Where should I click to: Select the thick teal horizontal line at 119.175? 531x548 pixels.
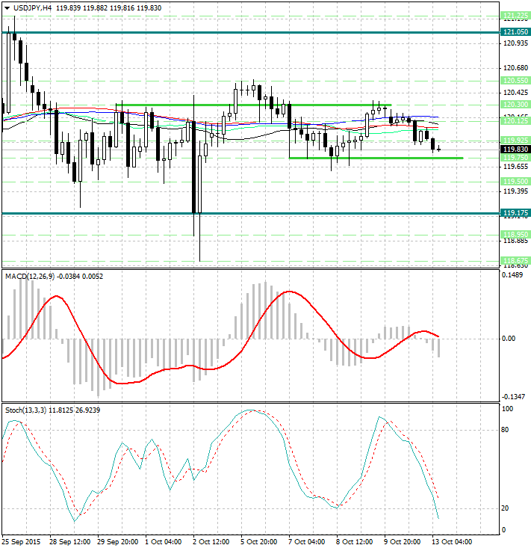pyautogui.click(x=251, y=213)
